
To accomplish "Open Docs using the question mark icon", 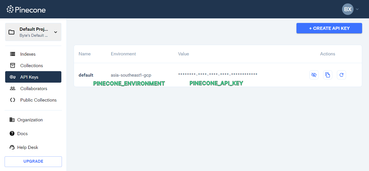I will point(12,133).
